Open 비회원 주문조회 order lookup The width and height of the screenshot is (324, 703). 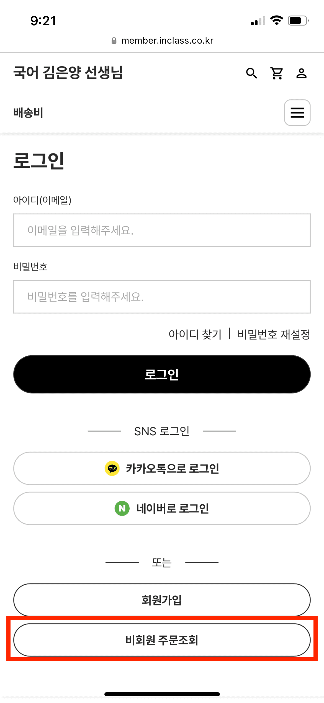pos(162,640)
